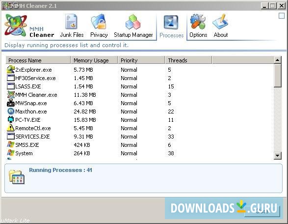The height and width of the screenshot is (224, 288).
Task: Click the Maxthon.exe browser icon
Action: [x=11, y=111]
